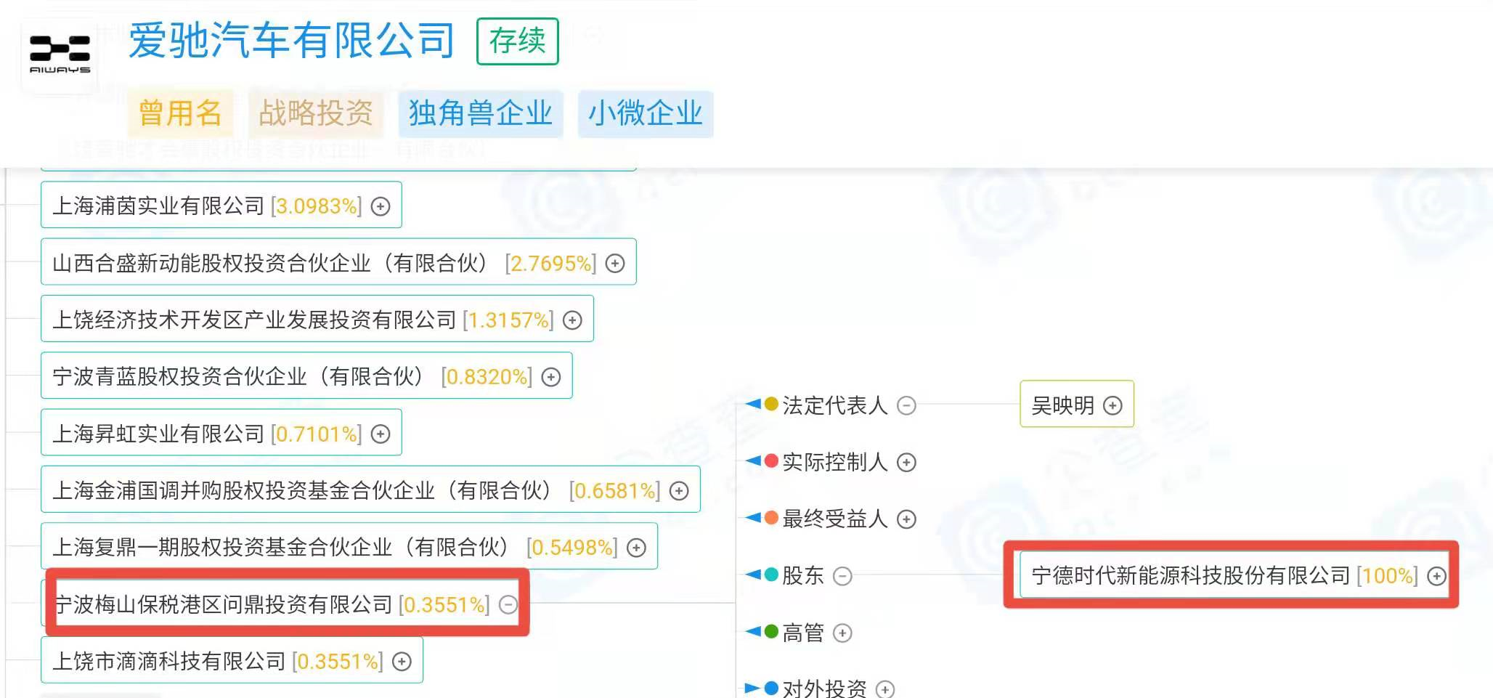Select the 独角兽企业 tag

point(481,113)
